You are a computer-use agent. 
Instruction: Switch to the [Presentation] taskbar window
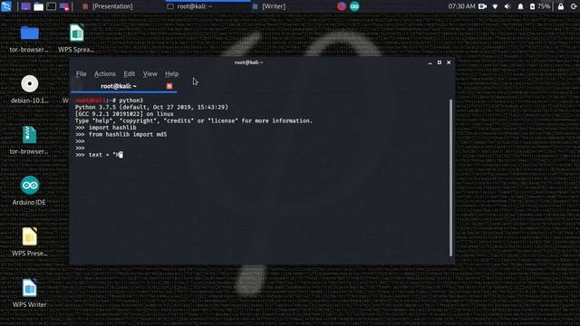click(x=108, y=6)
